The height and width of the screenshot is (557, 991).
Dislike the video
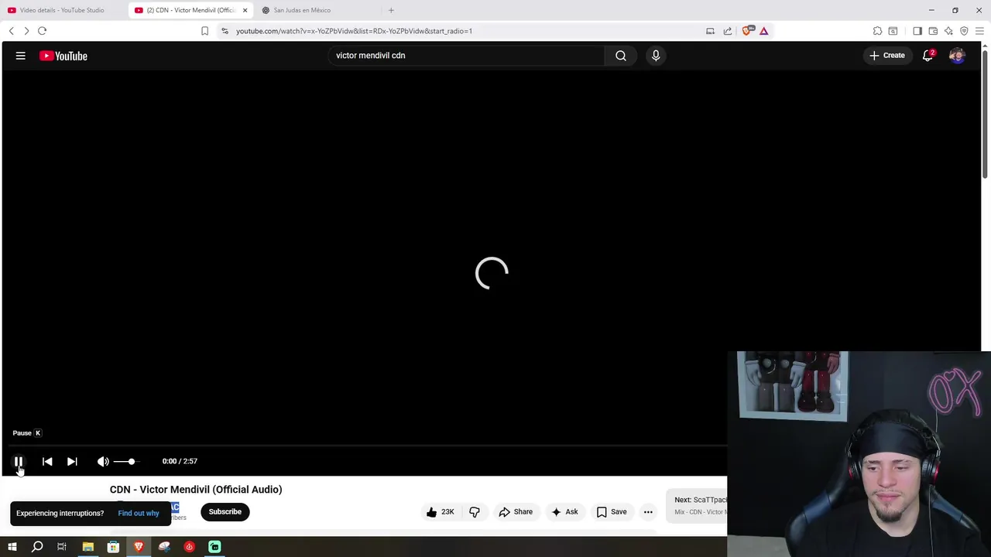point(475,511)
